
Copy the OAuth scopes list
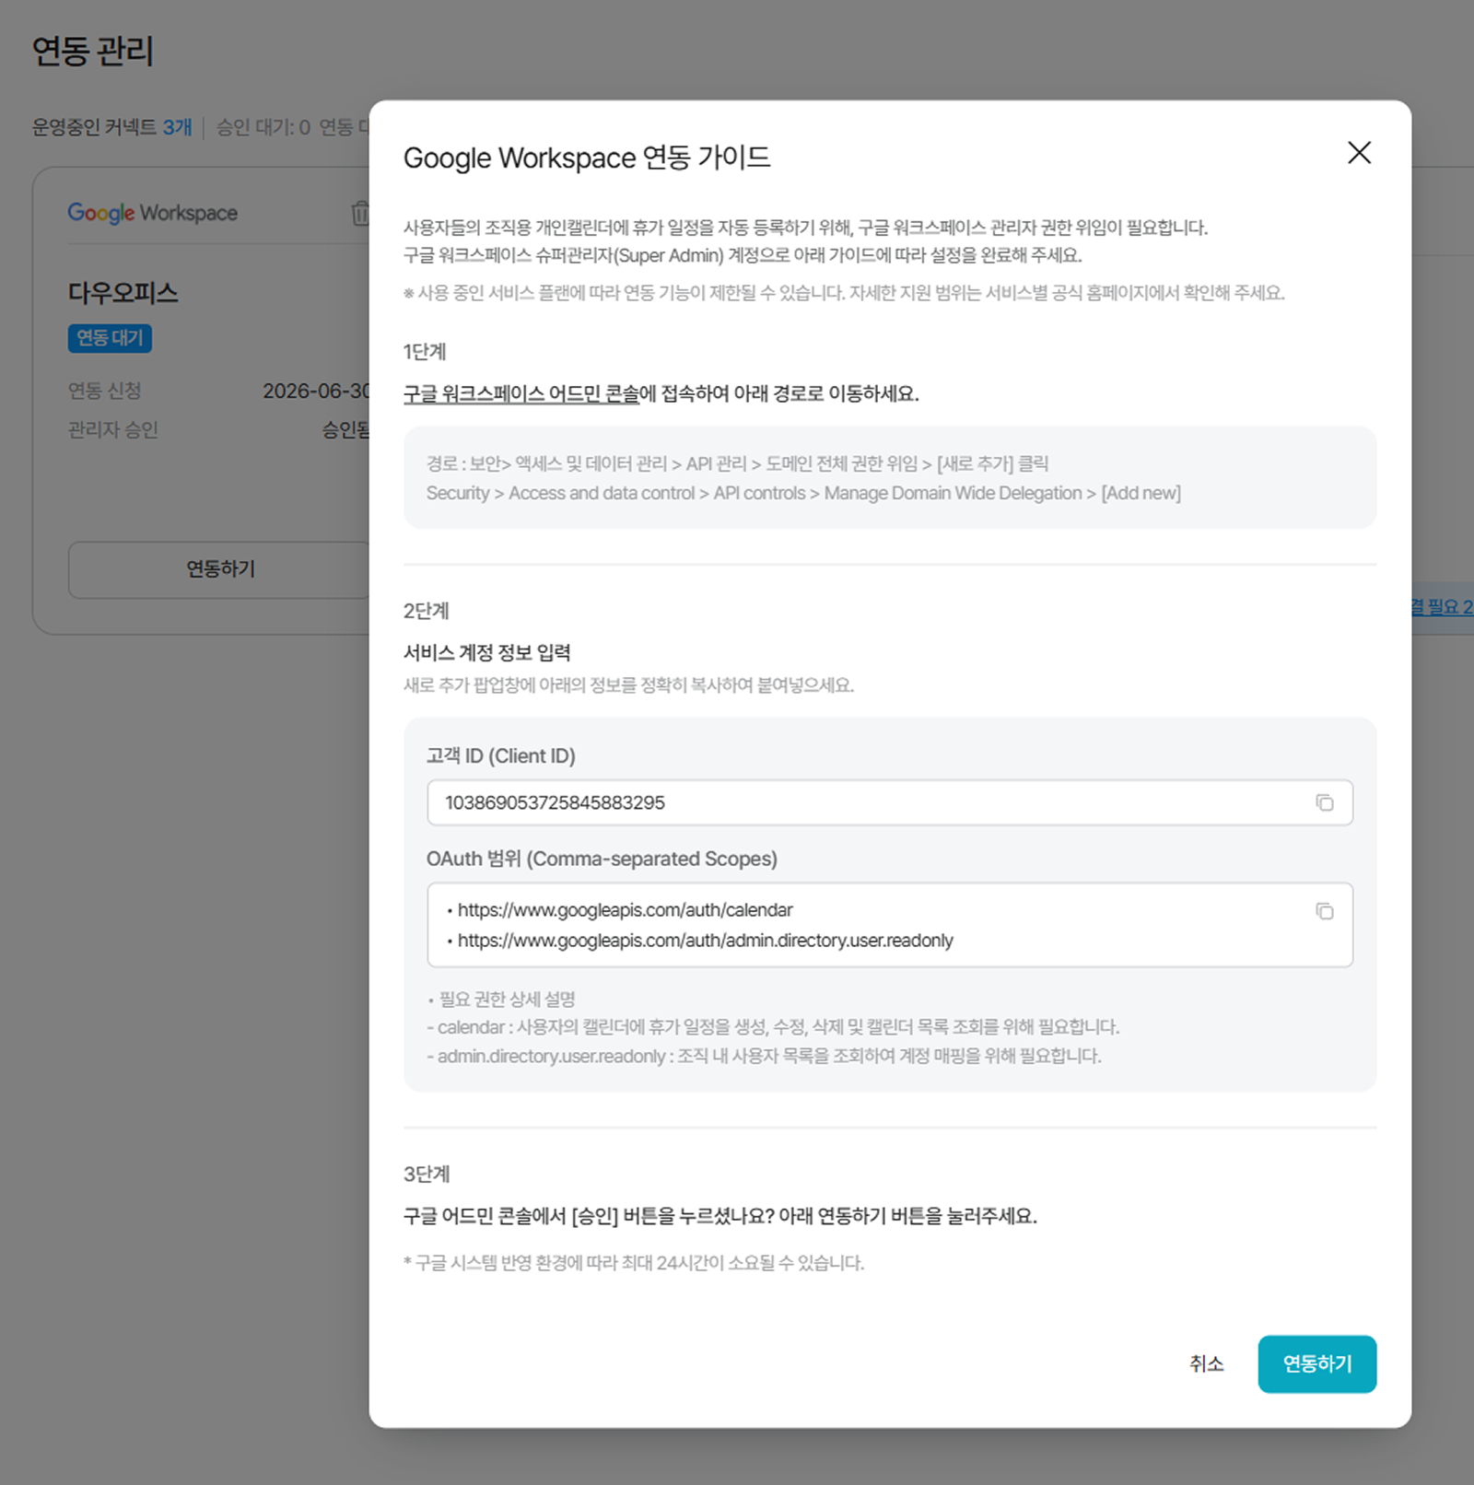click(x=1324, y=911)
